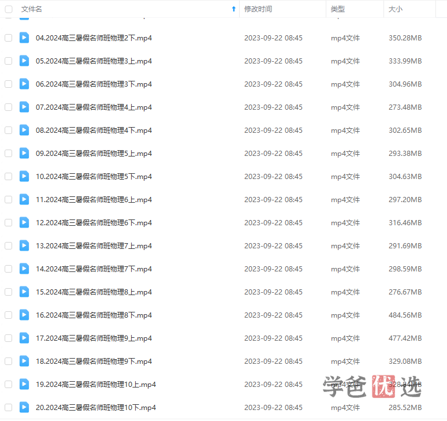Click the video icon of 20.2024高三暑假名师班物理10下.mp4

tap(24, 407)
